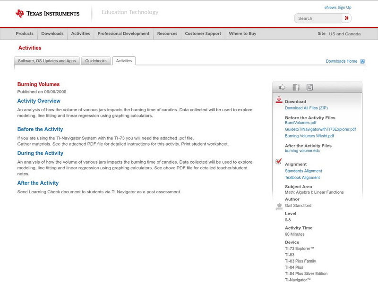Viewport: 378px width, 282px height.
Task: Open the Burning Volumes Wksht.pdf file
Action: (309, 136)
